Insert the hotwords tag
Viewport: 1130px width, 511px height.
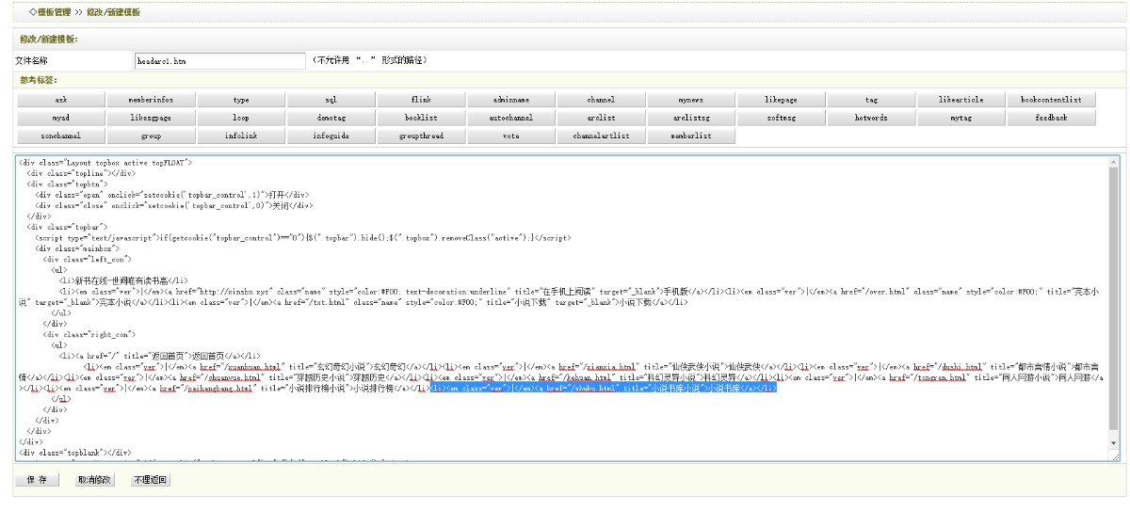(x=872, y=118)
